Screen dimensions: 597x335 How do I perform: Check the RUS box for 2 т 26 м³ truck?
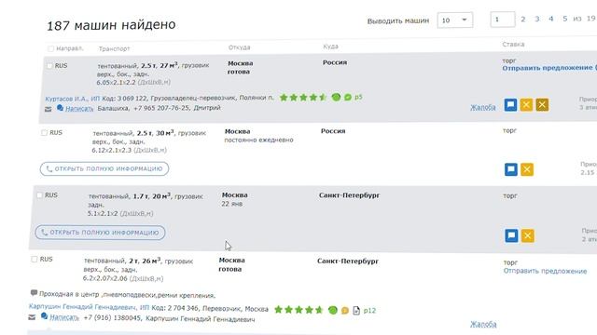coord(35,259)
